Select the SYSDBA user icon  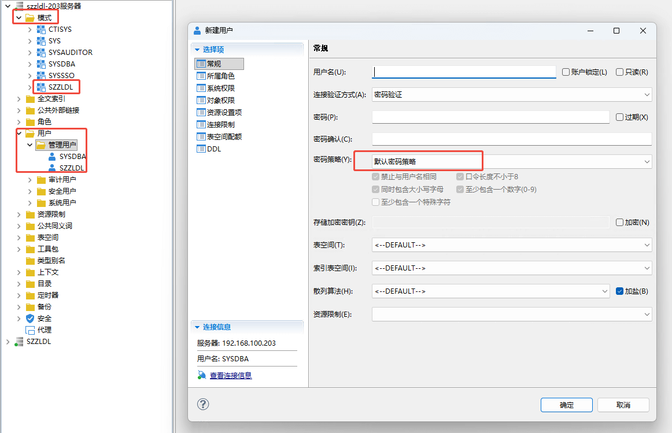(x=52, y=156)
